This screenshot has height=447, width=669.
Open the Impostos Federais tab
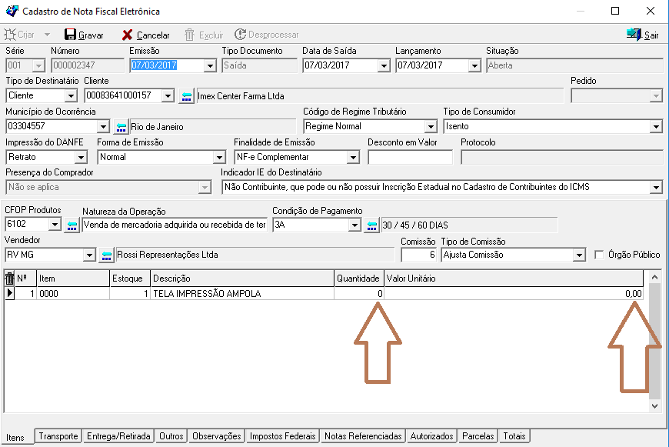coord(282,436)
